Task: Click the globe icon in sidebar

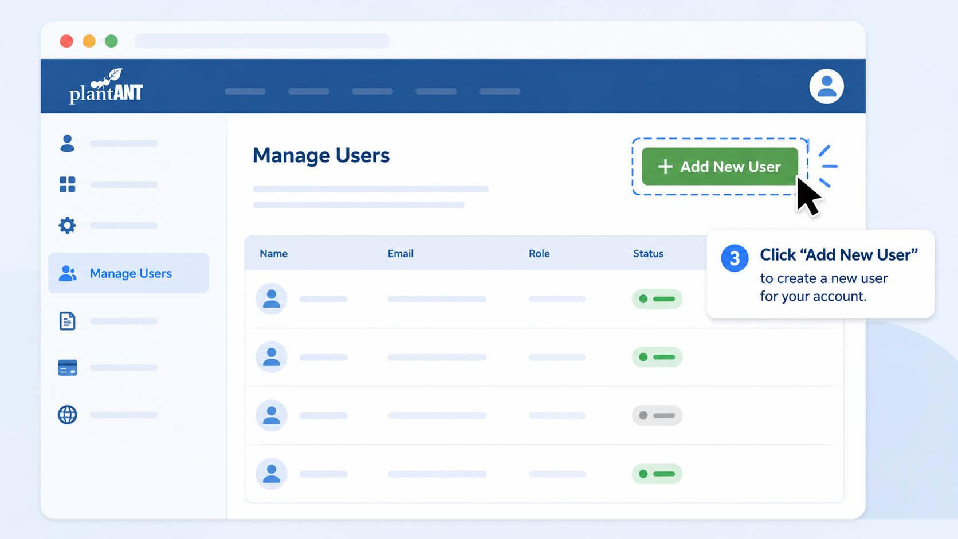Action: coord(67,415)
